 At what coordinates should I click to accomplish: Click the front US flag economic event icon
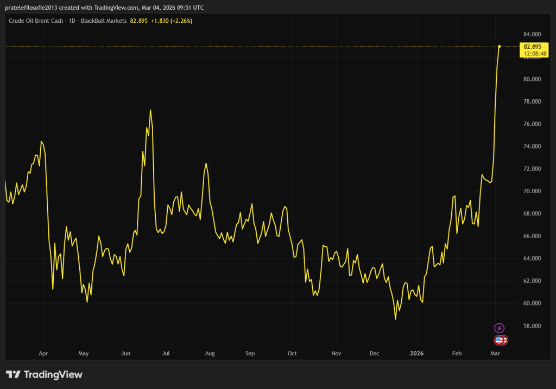pos(498,340)
